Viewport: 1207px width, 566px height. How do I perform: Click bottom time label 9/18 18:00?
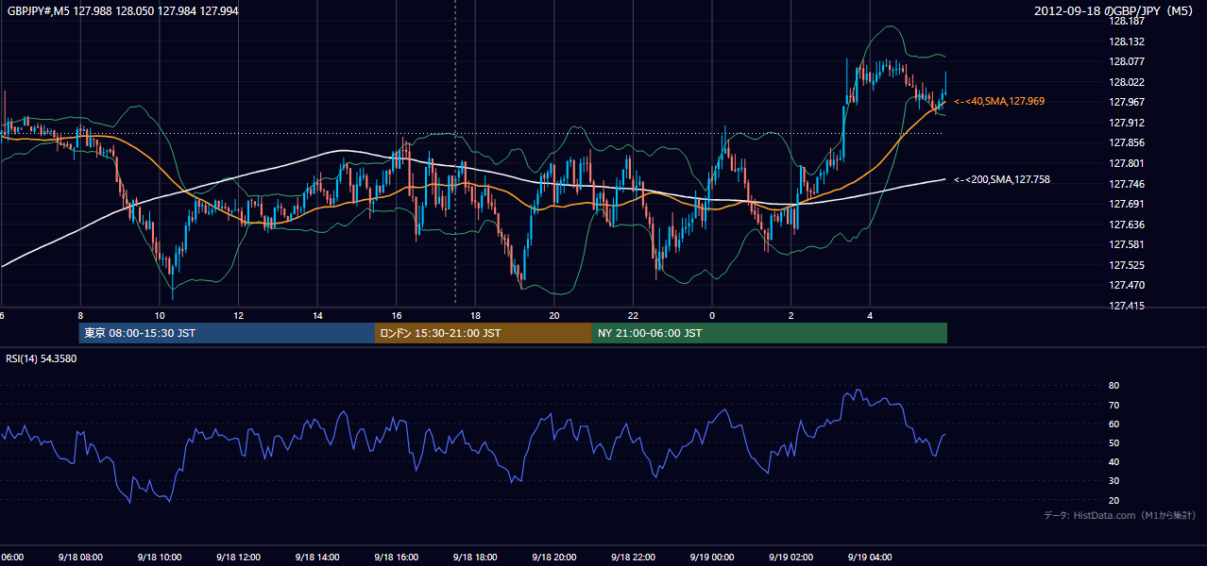point(475,558)
